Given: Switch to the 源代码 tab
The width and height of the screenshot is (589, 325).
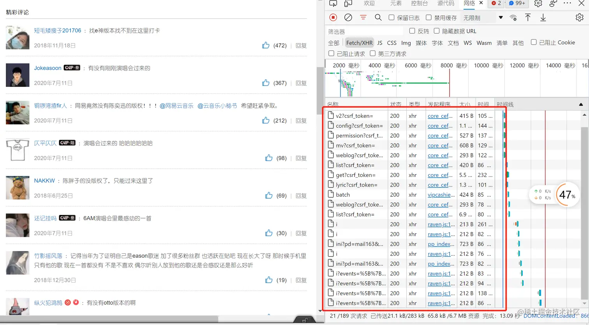Looking at the screenshot, I should [x=446, y=3].
